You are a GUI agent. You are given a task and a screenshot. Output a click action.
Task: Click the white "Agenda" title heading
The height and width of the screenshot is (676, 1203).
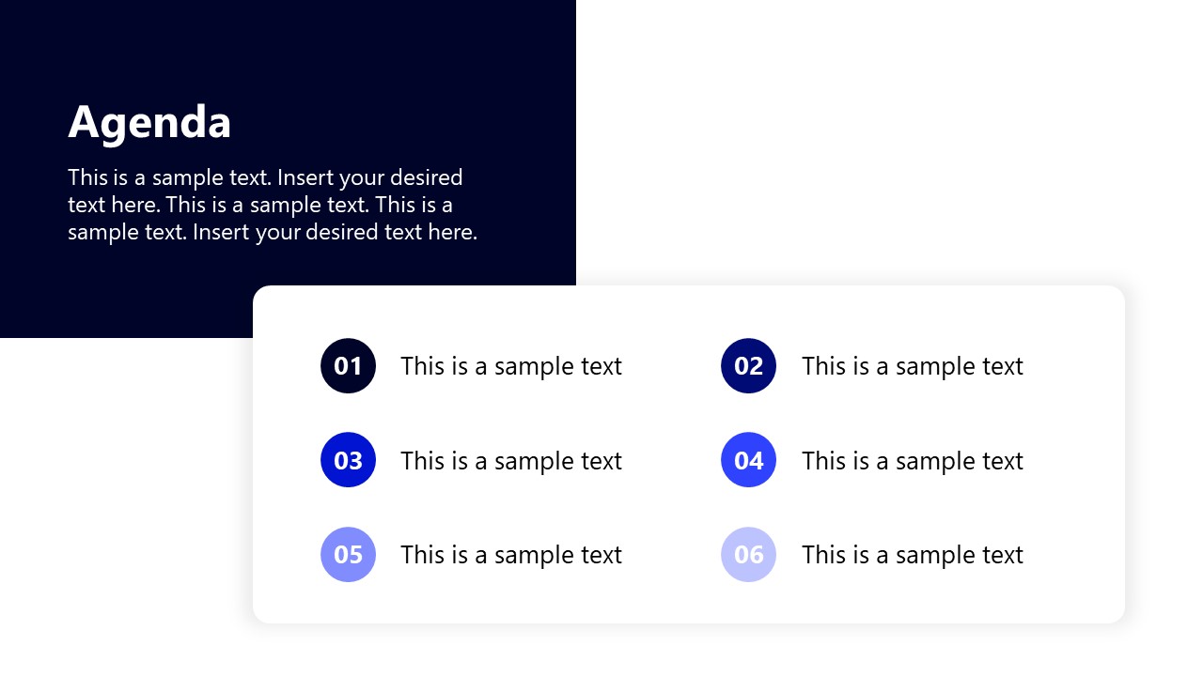tap(149, 122)
